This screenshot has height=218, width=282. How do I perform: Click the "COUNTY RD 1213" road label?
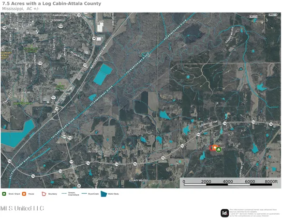(229, 35)
